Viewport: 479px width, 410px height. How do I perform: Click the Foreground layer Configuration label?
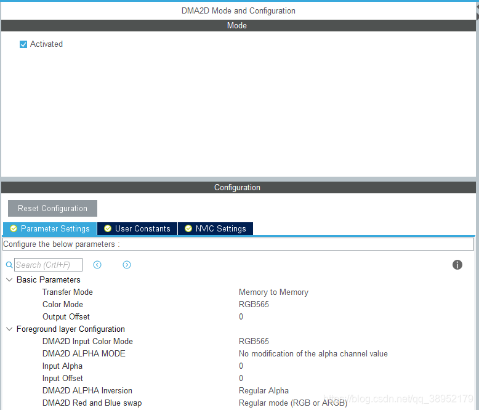pos(71,329)
